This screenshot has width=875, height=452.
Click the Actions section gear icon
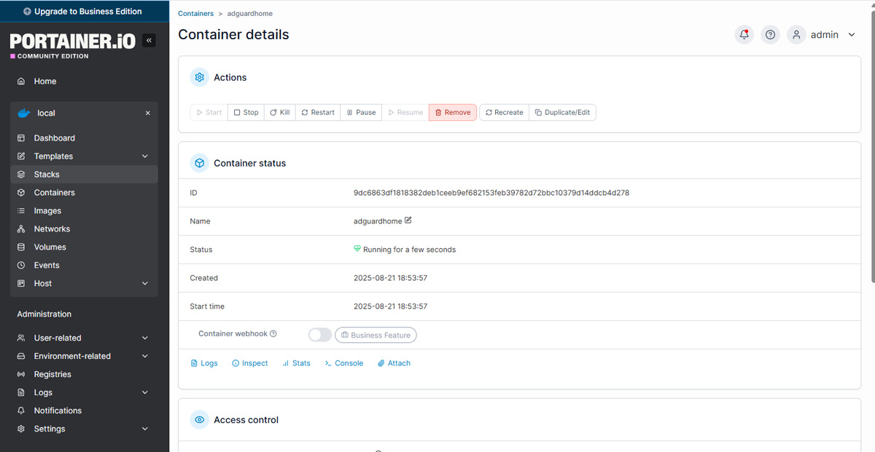[x=199, y=77]
